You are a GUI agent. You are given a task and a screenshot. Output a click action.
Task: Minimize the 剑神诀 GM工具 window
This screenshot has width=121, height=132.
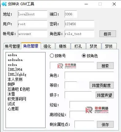pyautogui.click(x=86, y=4)
